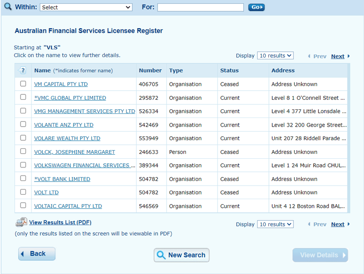The width and height of the screenshot is (364, 274).
Task: Open *VMC GLOBAL PTY LIMITED link
Action: [70, 98]
